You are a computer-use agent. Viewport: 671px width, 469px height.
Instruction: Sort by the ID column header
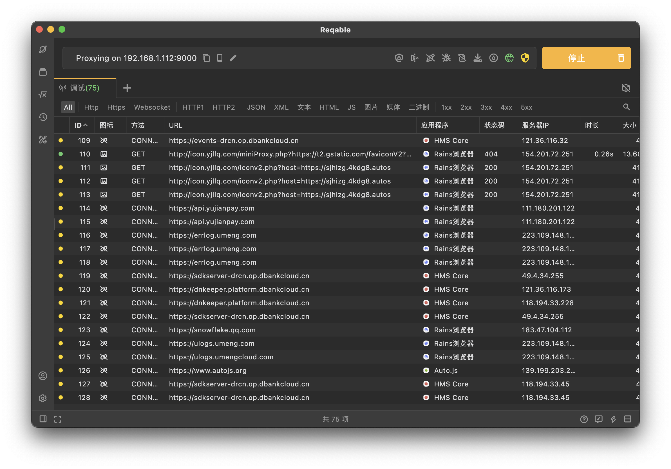pyautogui.click(x=82, y=125)
